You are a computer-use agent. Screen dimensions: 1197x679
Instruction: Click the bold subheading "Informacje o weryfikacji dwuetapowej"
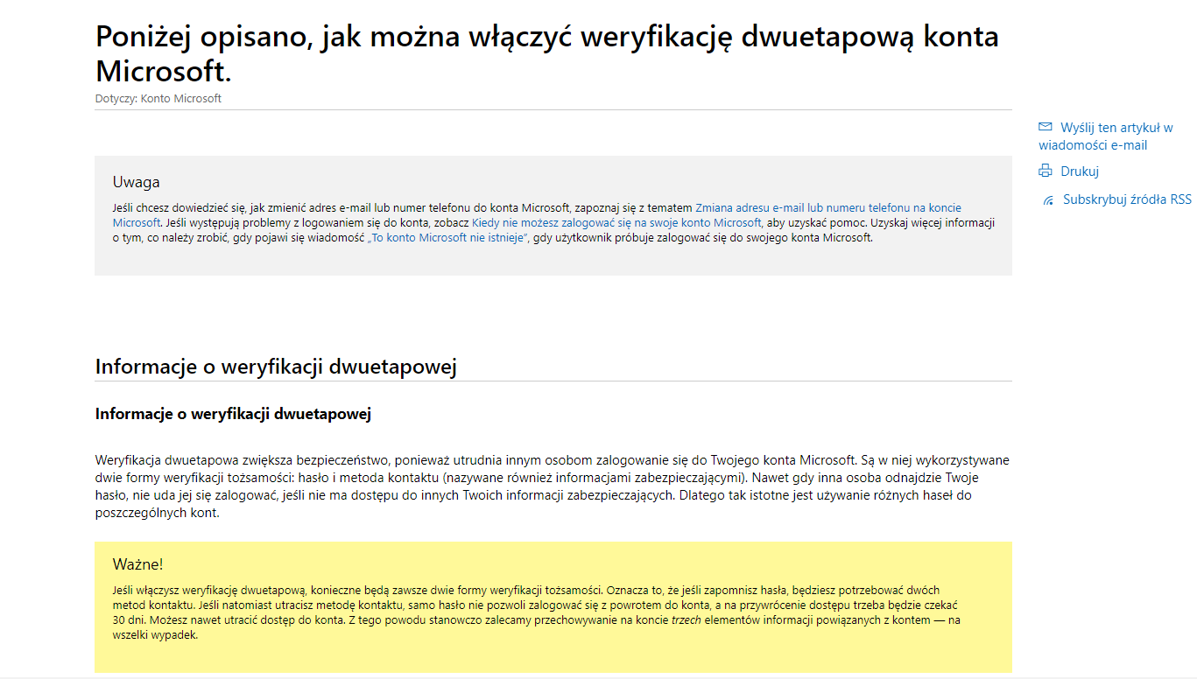[x=233, y=414]
